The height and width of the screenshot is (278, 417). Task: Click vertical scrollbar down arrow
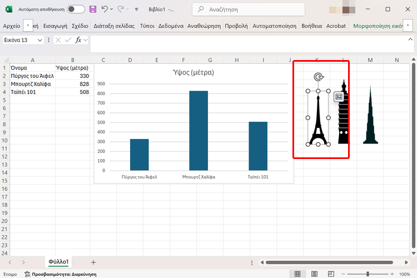point(413,254)
